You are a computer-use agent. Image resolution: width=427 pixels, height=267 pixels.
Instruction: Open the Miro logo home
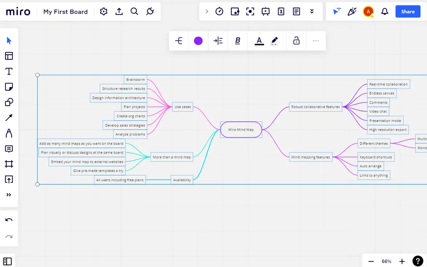18,11
